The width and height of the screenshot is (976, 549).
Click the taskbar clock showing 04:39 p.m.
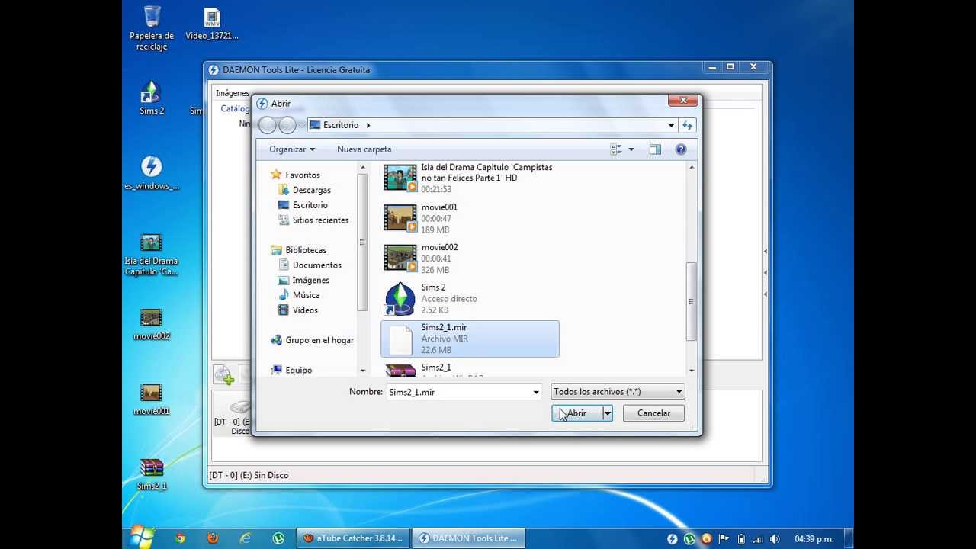pos(814,538)
